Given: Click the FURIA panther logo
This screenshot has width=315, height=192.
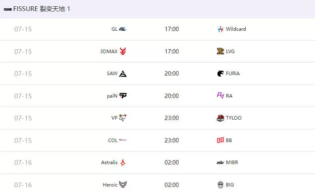Looking at the screenshot, I should 220,74.
